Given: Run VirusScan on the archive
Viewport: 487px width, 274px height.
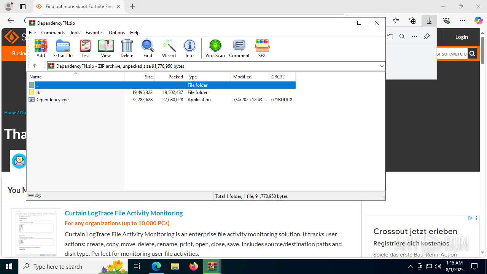Looking at the screenshot, I should (x=215, y=48).
